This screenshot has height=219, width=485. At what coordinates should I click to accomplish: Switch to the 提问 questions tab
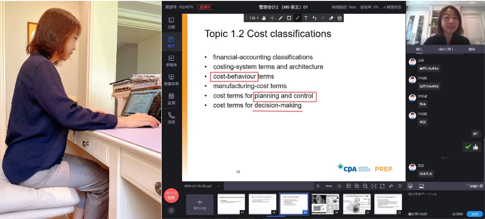coord(471,50)
